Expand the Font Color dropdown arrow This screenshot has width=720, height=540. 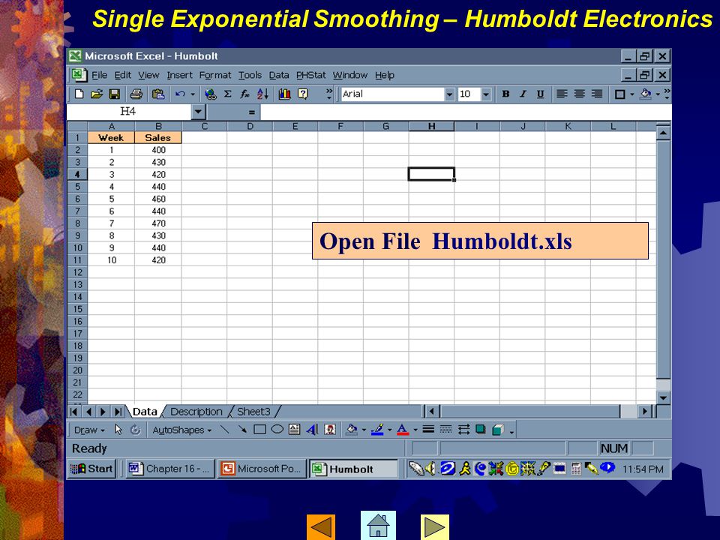click(x=415, y=430)
